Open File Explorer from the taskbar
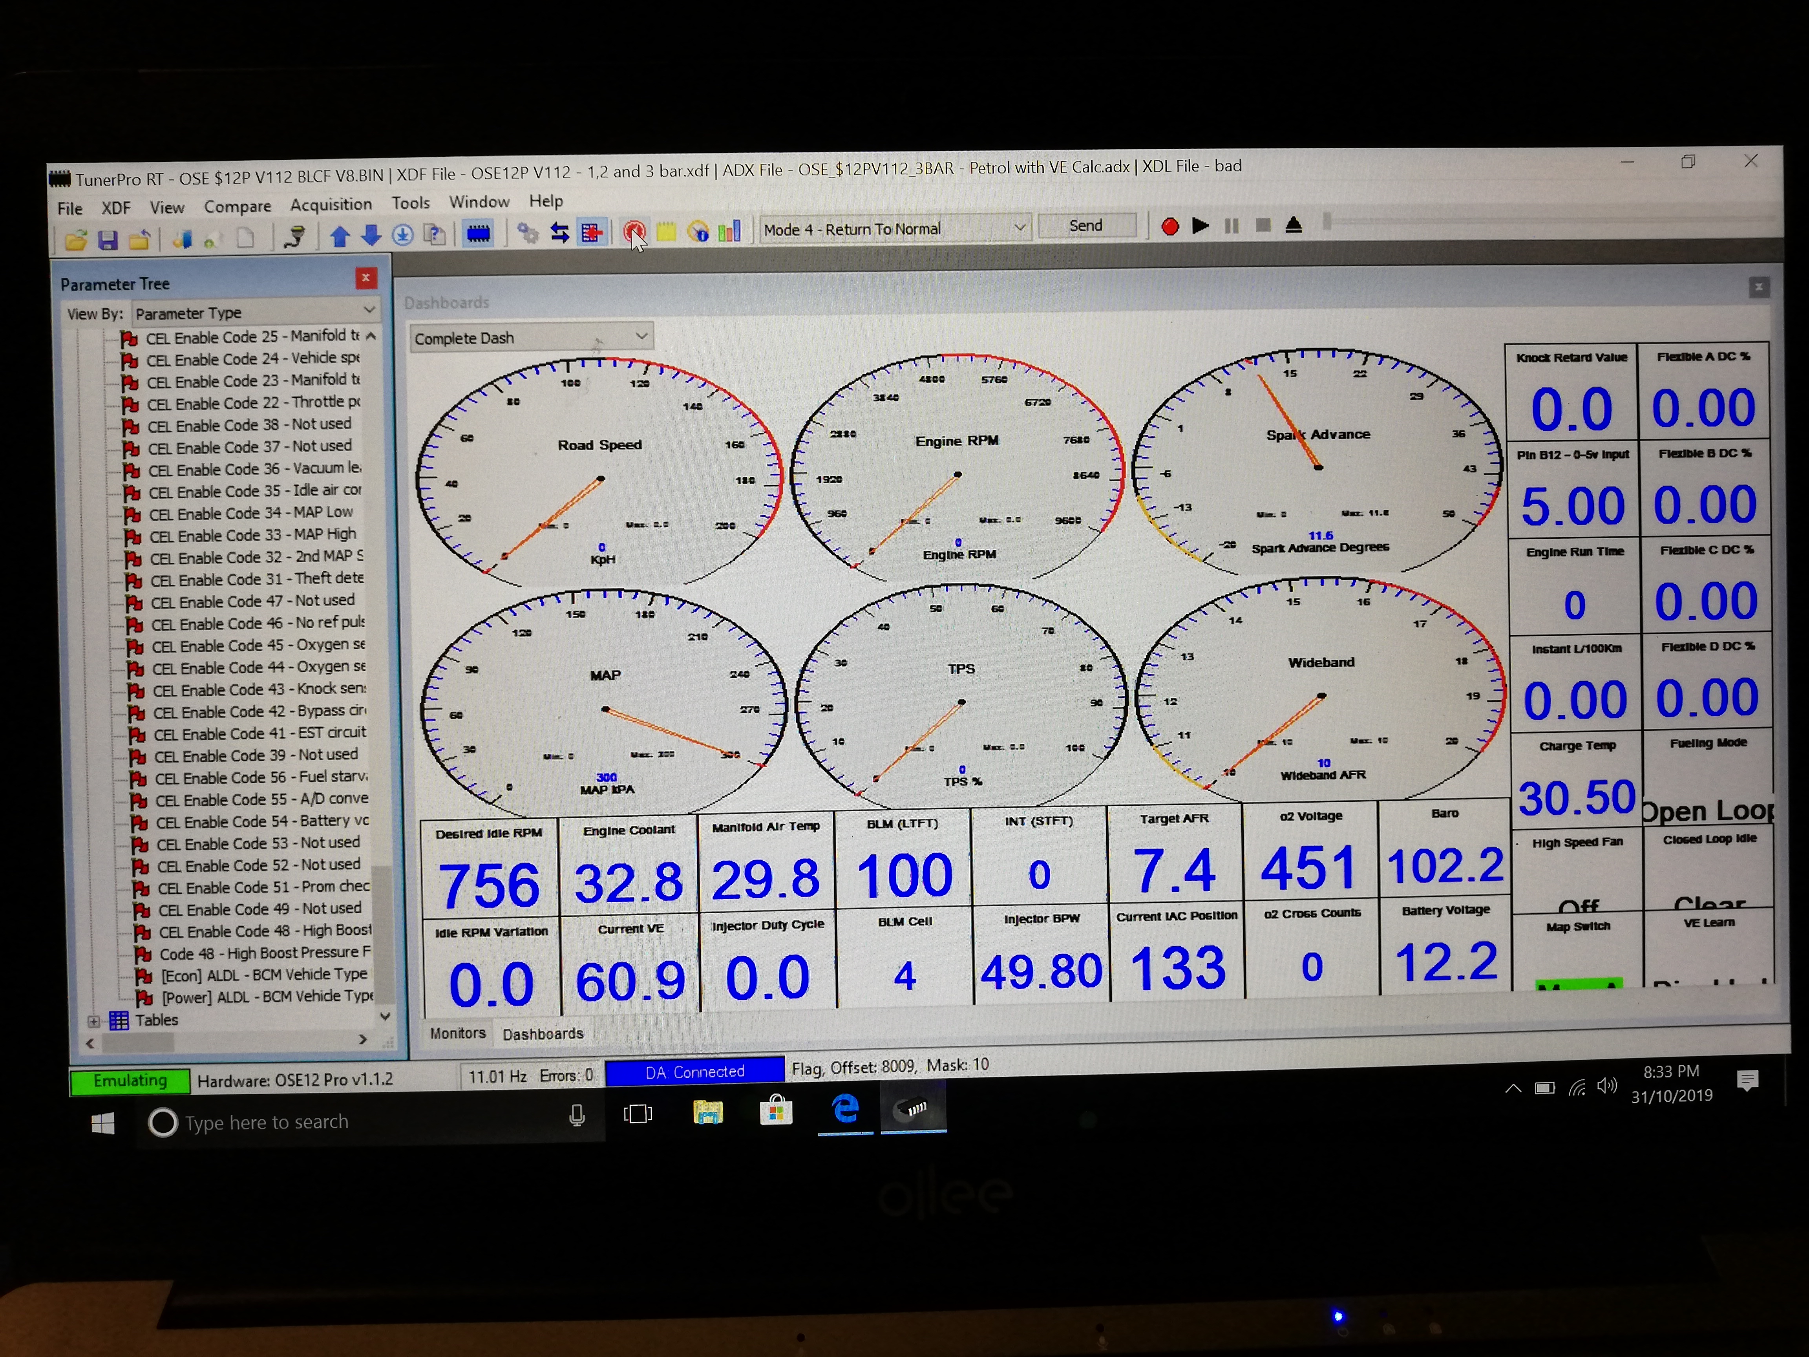This screenshot has height=1357, width=1809. pos(707,1112)
